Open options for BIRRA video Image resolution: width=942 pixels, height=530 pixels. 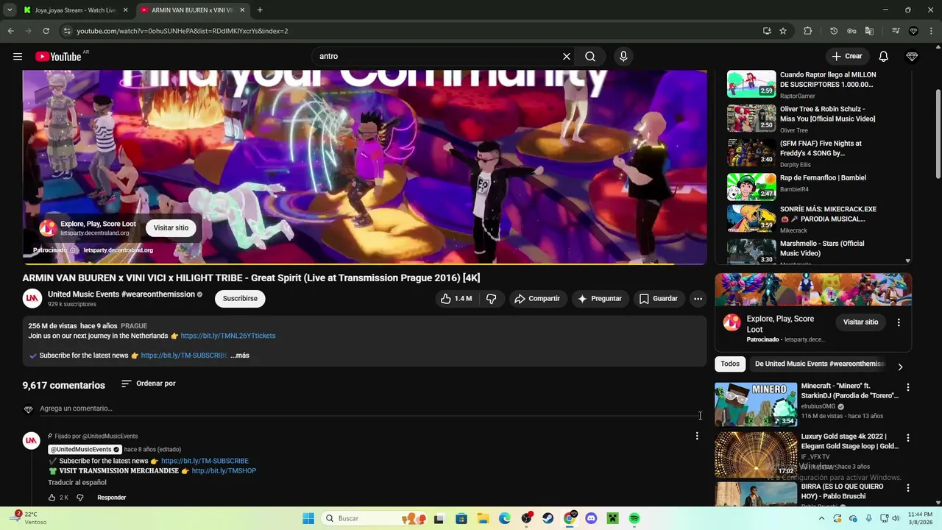(x=908, y=488)
